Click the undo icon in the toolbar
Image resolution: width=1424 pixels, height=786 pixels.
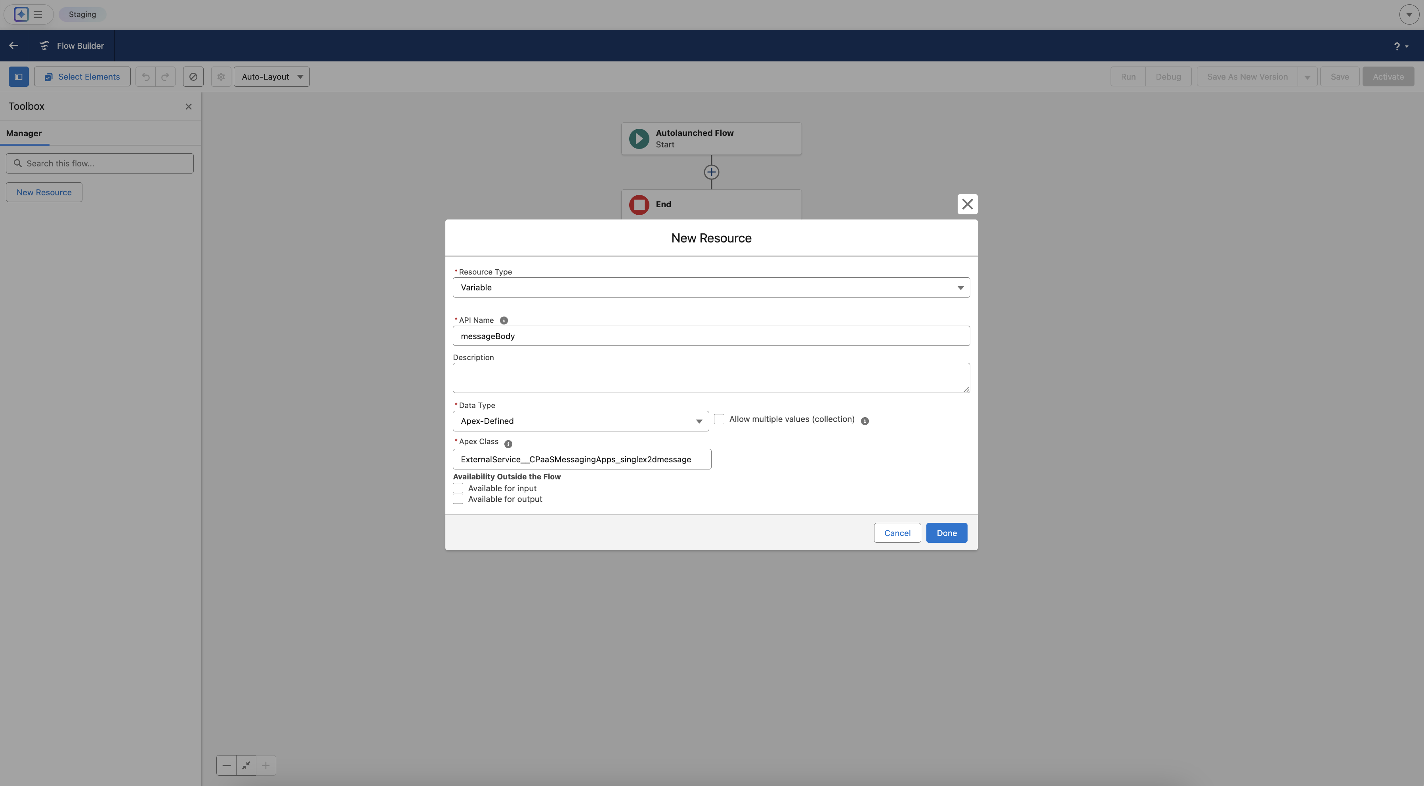click(x=145, y=76)
